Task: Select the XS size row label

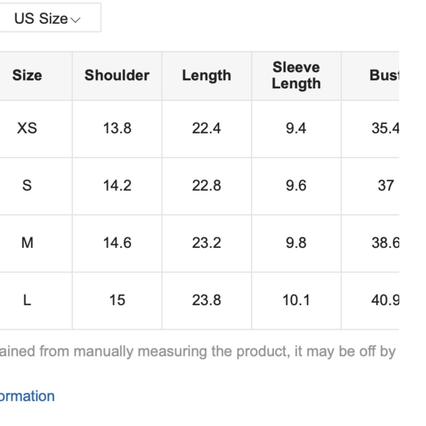Action: coord(27,128)
